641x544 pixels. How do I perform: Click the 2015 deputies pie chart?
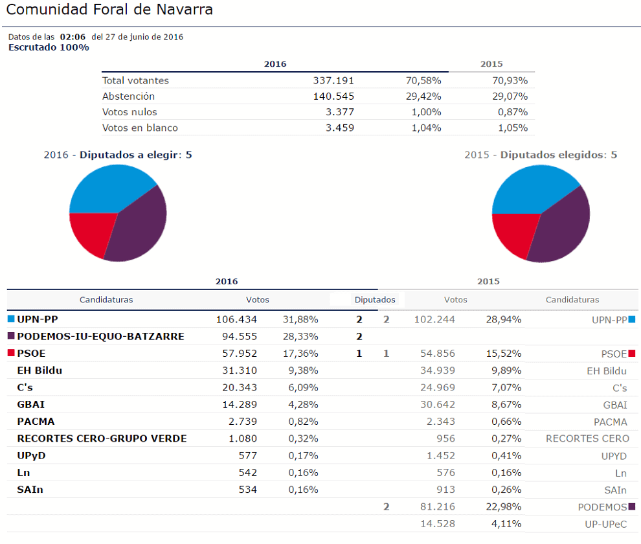click(541, 214)
